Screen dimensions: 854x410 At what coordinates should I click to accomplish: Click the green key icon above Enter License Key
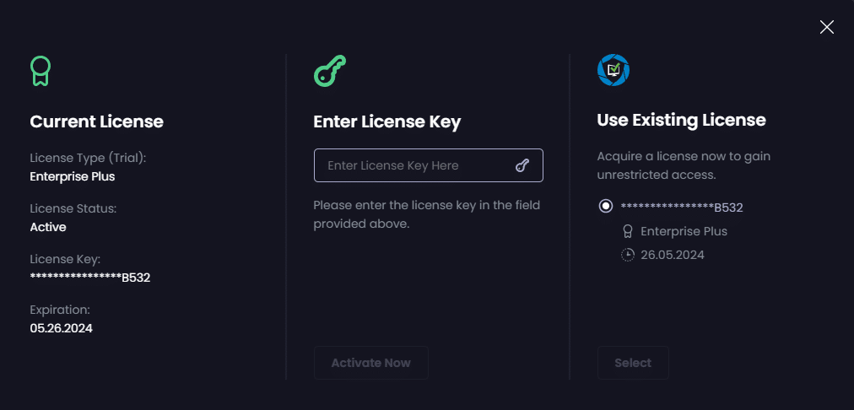point(330,71)
